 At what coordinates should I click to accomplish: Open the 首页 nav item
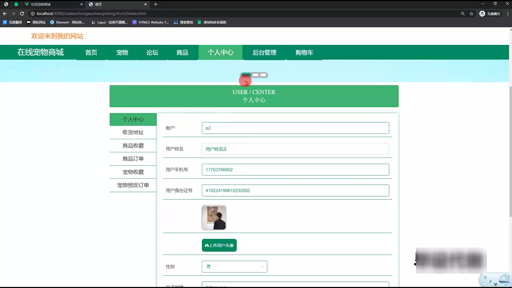click(x=91, y=53)
